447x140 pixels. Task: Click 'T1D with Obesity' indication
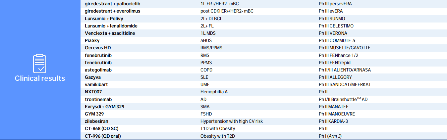pyautogui.click(x=218, y=128)
